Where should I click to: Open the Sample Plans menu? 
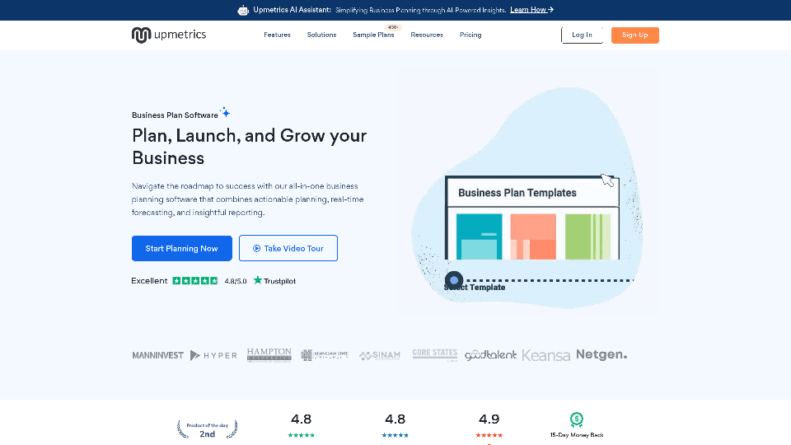click(373, 35)
